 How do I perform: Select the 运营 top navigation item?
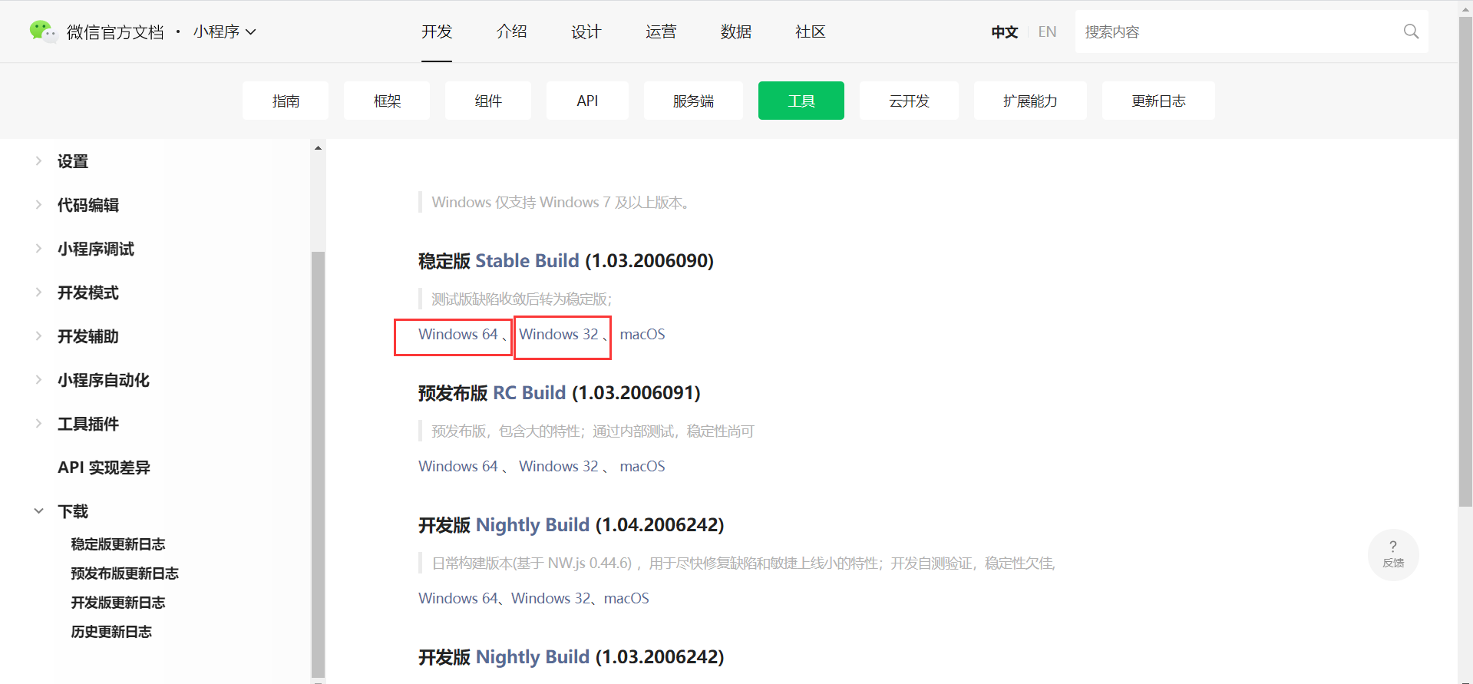click(661, 31)
